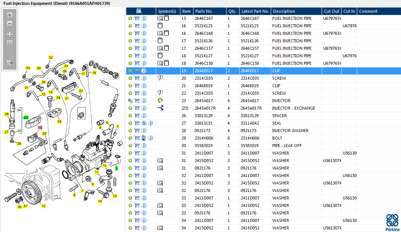Click the Cut Out column header
Viewport: 401px width, 232px height.
[331, 11]
